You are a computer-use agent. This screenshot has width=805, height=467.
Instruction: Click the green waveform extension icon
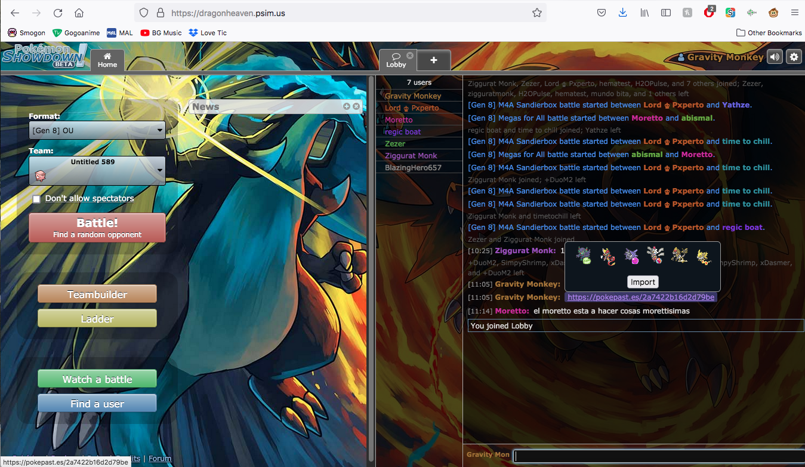pyautogui.click(x=752, y=13)
